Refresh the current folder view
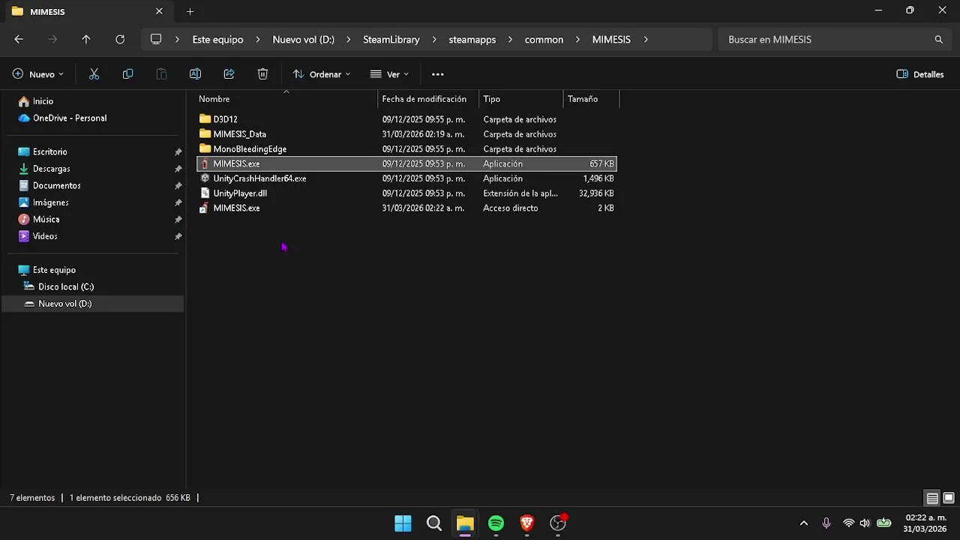The image size is (960, 540). click(x=120, y=40)
